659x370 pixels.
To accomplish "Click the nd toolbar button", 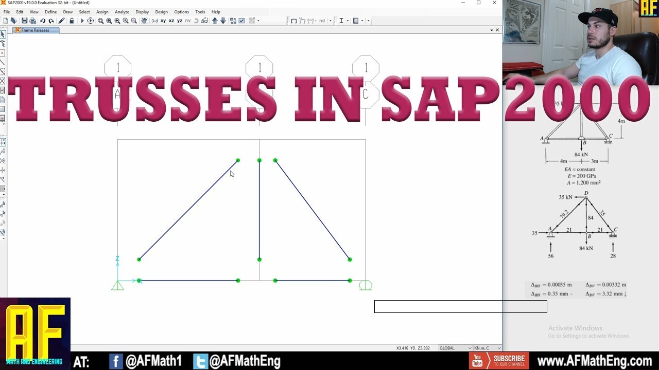I will 322,21.
